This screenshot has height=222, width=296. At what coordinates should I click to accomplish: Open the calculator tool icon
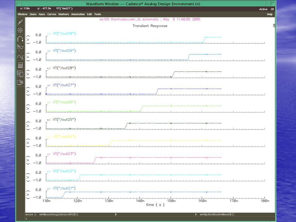pyautogui.click(x=20, y=65)
